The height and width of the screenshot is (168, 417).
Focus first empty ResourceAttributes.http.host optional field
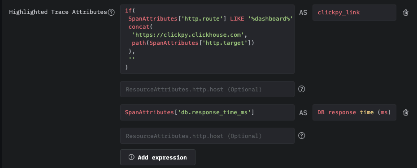(207, 89)
